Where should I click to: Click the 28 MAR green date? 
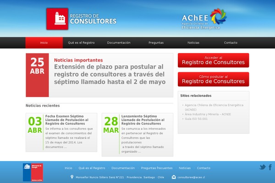click(x=111, y=125)
